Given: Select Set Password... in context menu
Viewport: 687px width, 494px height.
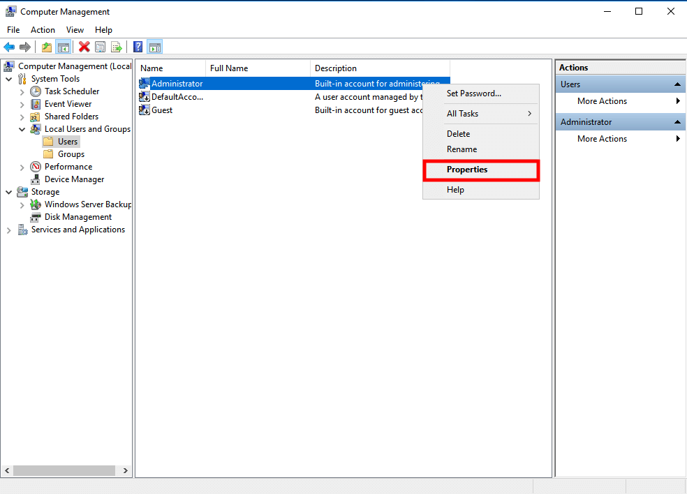Looking at the screenshot, I should point(473,93).
